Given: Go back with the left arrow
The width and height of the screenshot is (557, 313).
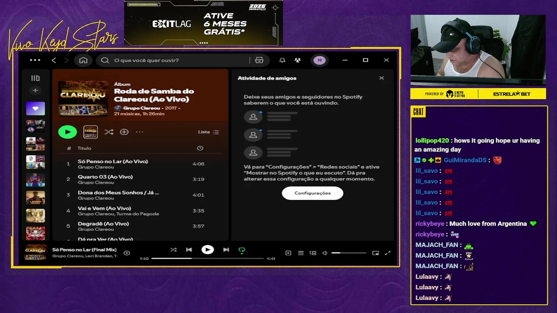Looking at the screenshot, I should pyautogui.click(x=54, y=60).
